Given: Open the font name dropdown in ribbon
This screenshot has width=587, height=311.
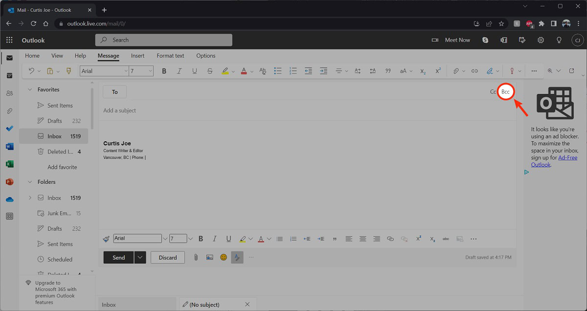Looking at the screenshot, I should [125, 71].
